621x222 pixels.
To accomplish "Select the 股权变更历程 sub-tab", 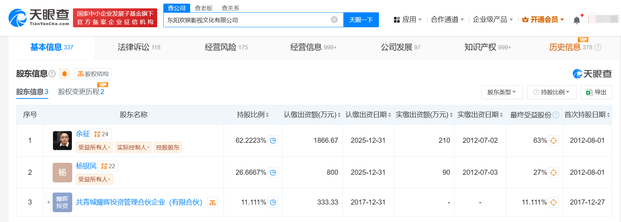I will tap(81, 92).
